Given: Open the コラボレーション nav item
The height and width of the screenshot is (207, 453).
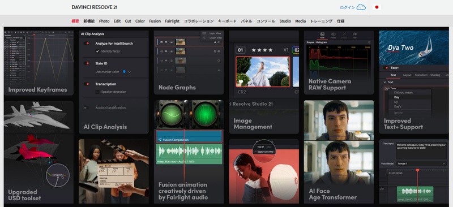Looking at the screenshot, I should coord(199,21).
